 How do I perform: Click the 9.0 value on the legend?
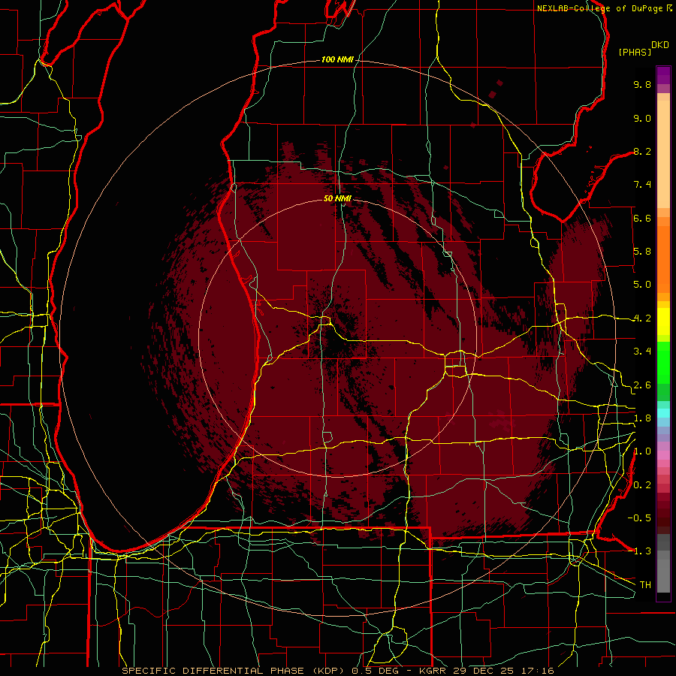(x=642, y=118)
